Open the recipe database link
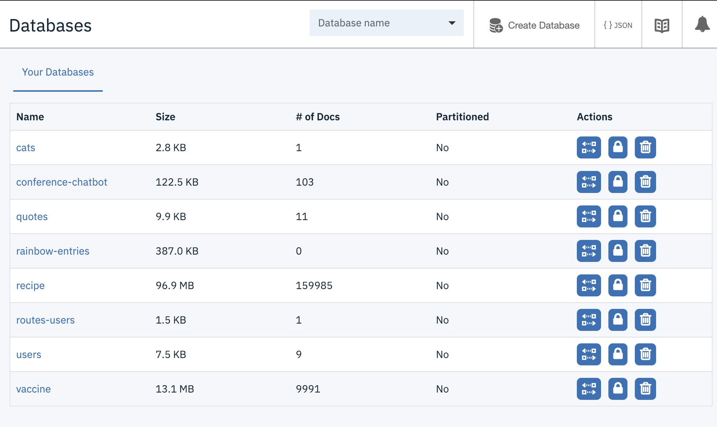The image size is (717, 427). point(30,285)
